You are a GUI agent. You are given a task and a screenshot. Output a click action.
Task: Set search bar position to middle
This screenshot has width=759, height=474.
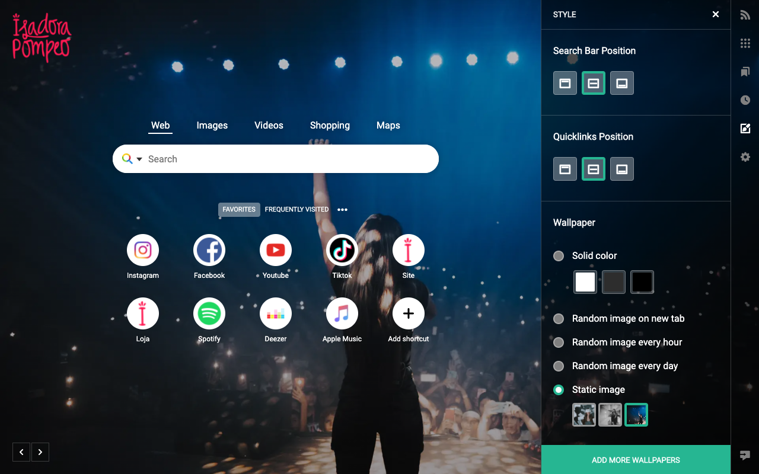click(594, 83)
